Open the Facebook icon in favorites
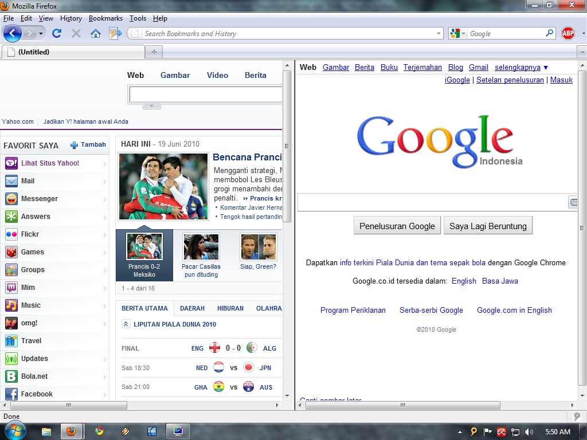Screen dimensions: 587x440 pyautogui.click(x=11, y=394)
